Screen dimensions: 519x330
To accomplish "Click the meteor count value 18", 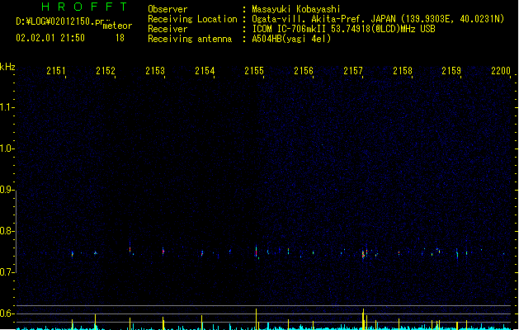I will [120, 38].
